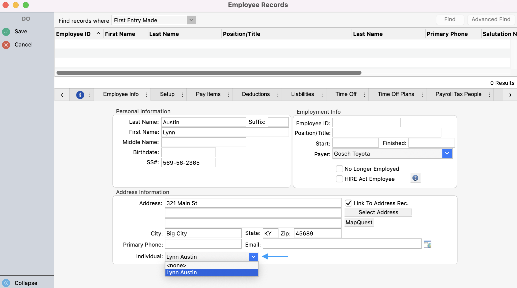Click the horizontal results scrollbar
Screen dimensions: 517x288
209,73
